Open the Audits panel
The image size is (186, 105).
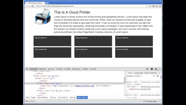point(85,69)
